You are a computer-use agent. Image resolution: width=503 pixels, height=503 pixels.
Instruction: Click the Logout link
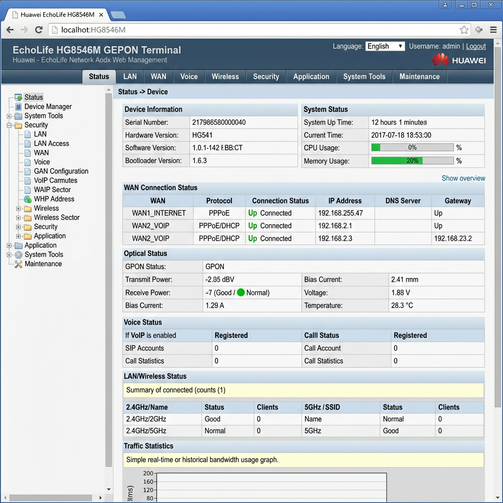pyautogui.click(x=475, y=46)
